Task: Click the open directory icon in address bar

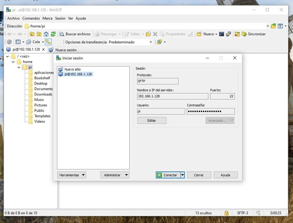Action: click(x=273, y=26)
